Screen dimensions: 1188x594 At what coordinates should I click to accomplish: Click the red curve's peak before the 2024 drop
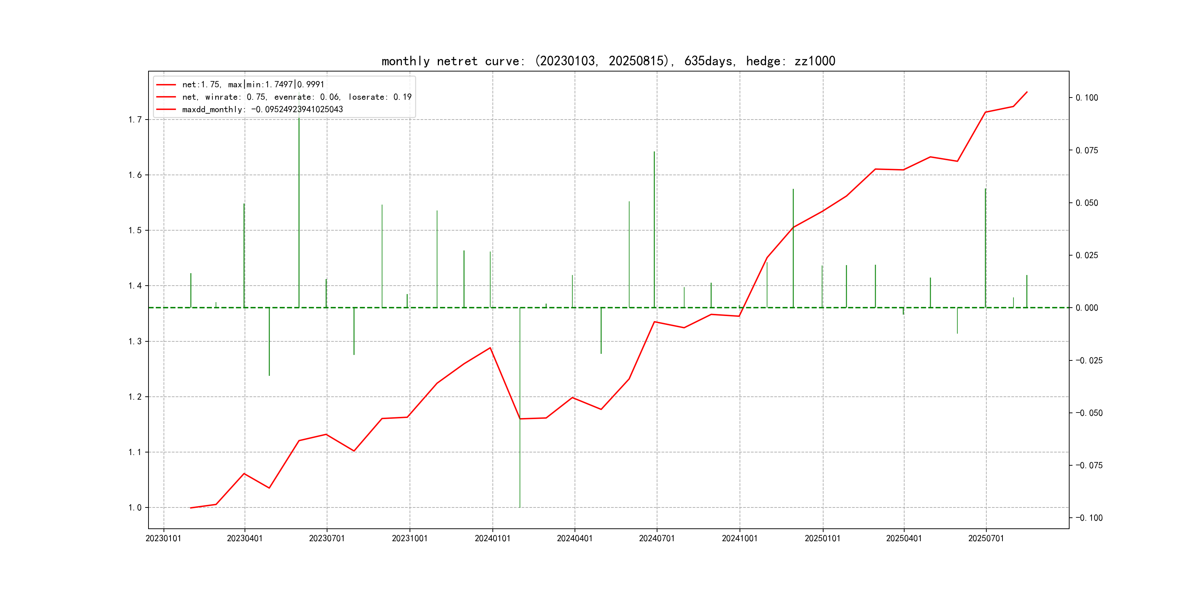(x=490, y=348)
